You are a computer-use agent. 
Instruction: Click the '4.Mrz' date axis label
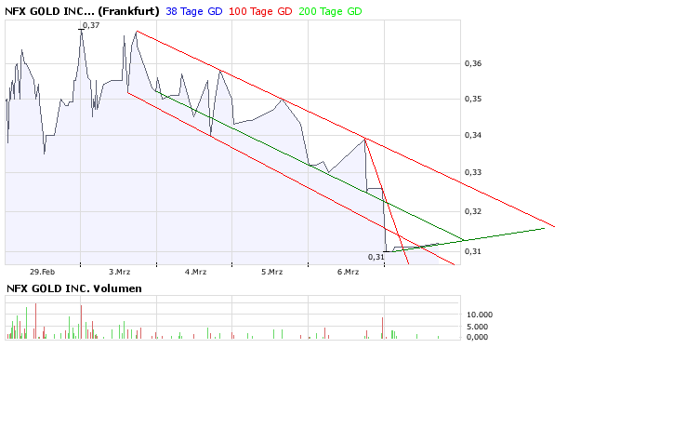(195, 272)
